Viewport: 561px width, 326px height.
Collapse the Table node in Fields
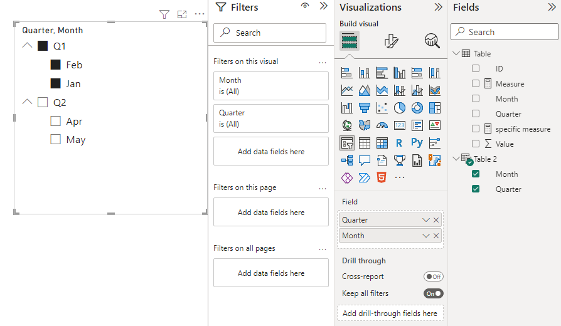[x=456, y=53]
